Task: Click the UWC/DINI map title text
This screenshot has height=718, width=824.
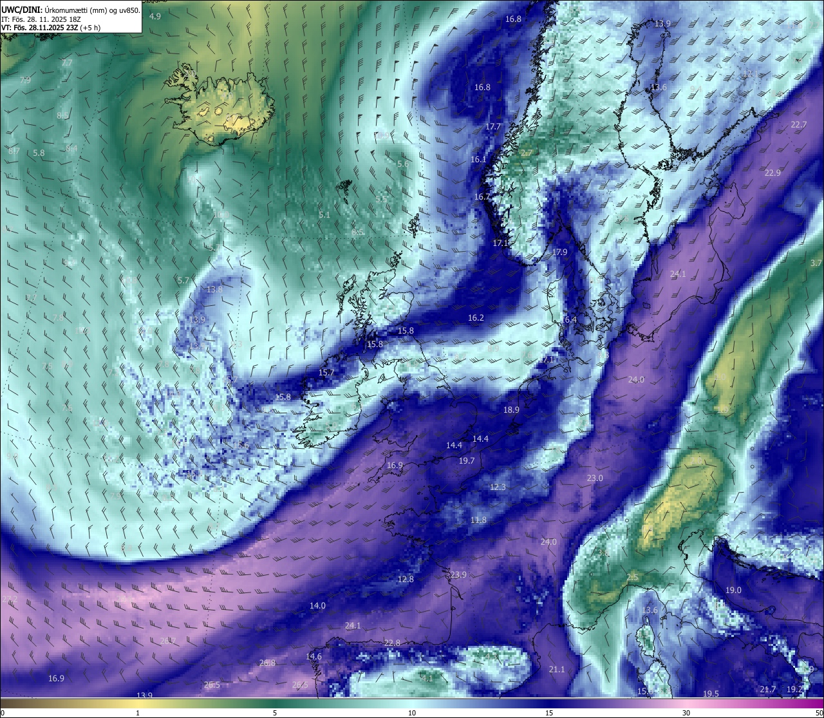Action: point(71,10)
